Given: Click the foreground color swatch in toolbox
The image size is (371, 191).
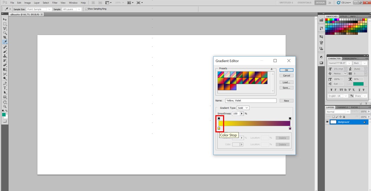Looking at the screenshot, I should (x=4, y=115).
